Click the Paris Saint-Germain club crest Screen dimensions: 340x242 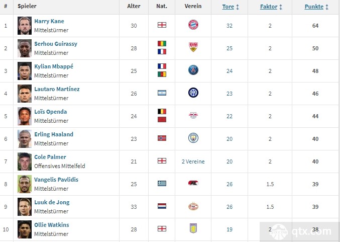193,70
